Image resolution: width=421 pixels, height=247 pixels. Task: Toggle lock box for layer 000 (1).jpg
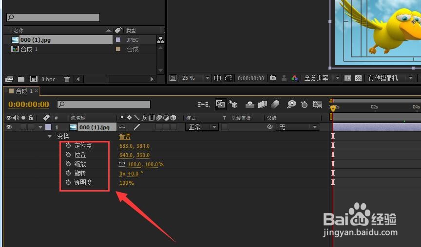[31, 127]
